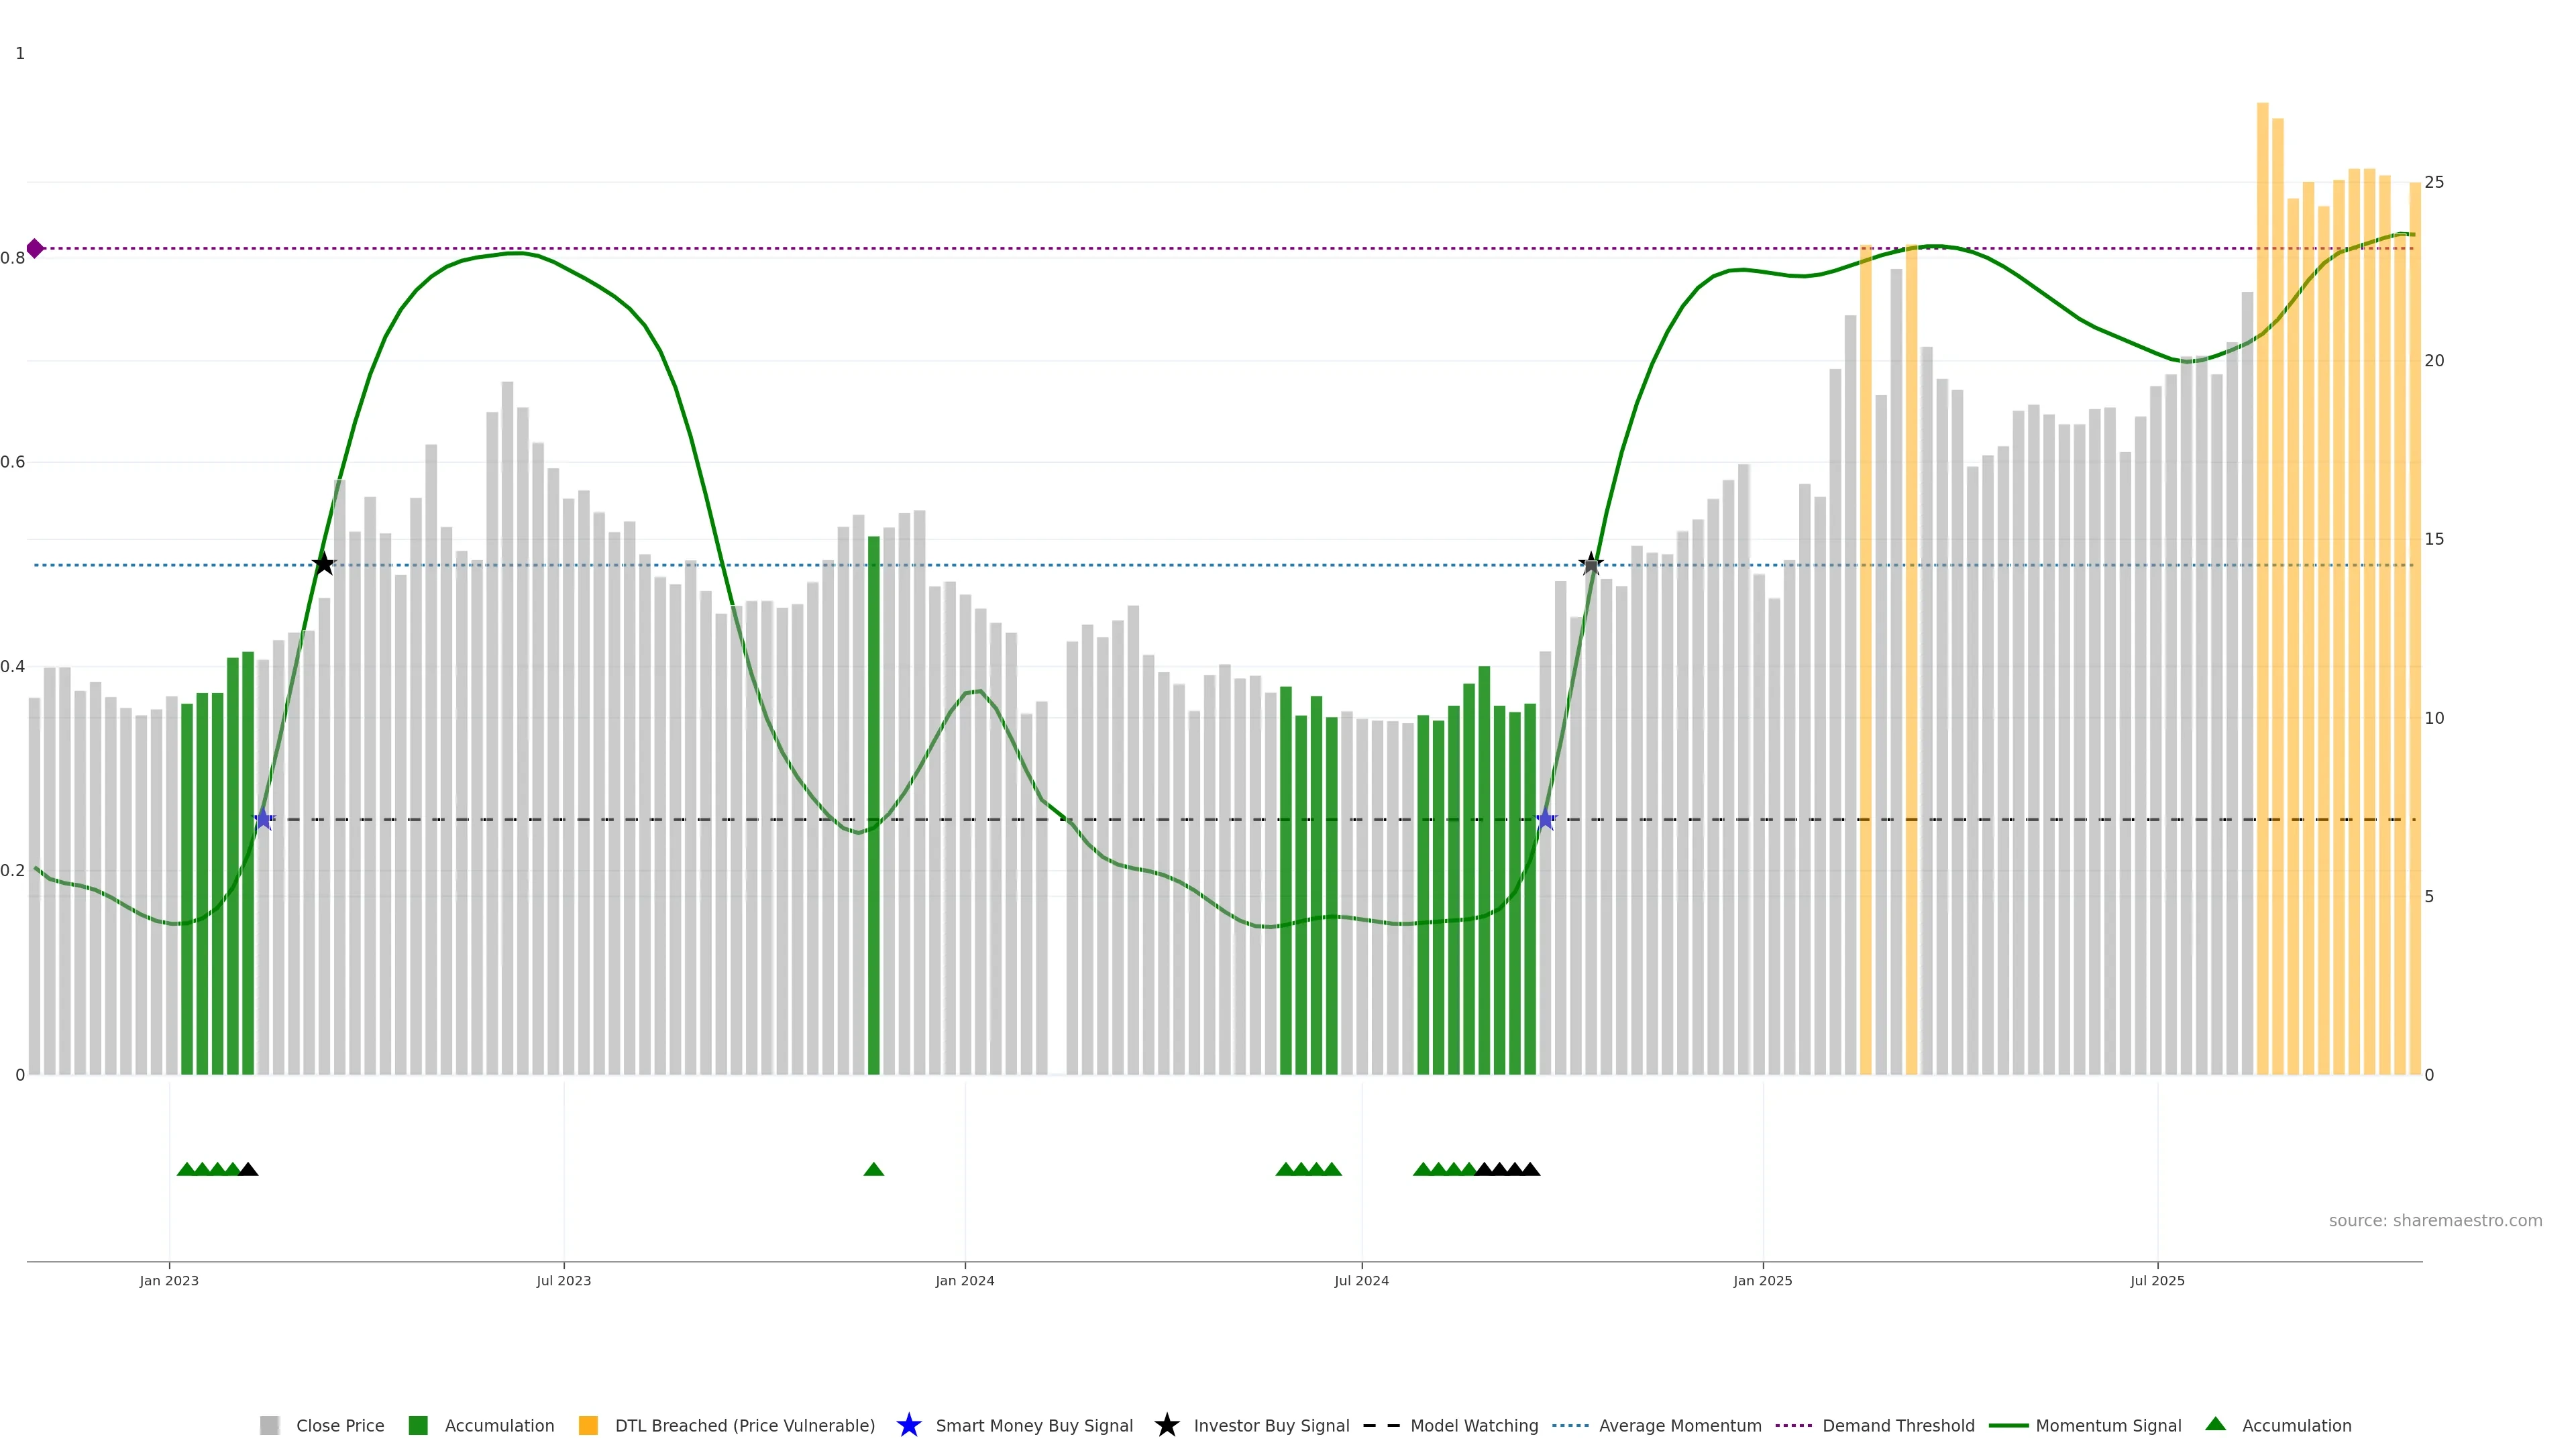
Task: Click the blue star near early 2023
Action: tap(263, 819)
